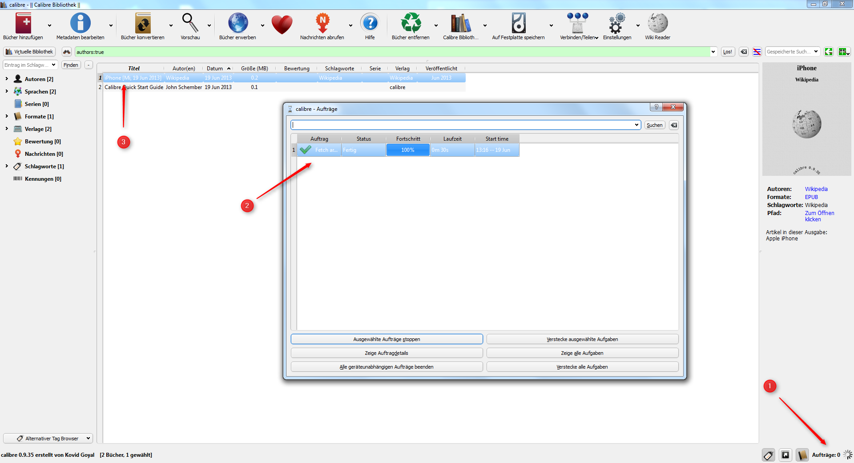Open Metadaten bearbeiten tool
The width and height of the screenshot is (854, 463).
pos(80,24)
